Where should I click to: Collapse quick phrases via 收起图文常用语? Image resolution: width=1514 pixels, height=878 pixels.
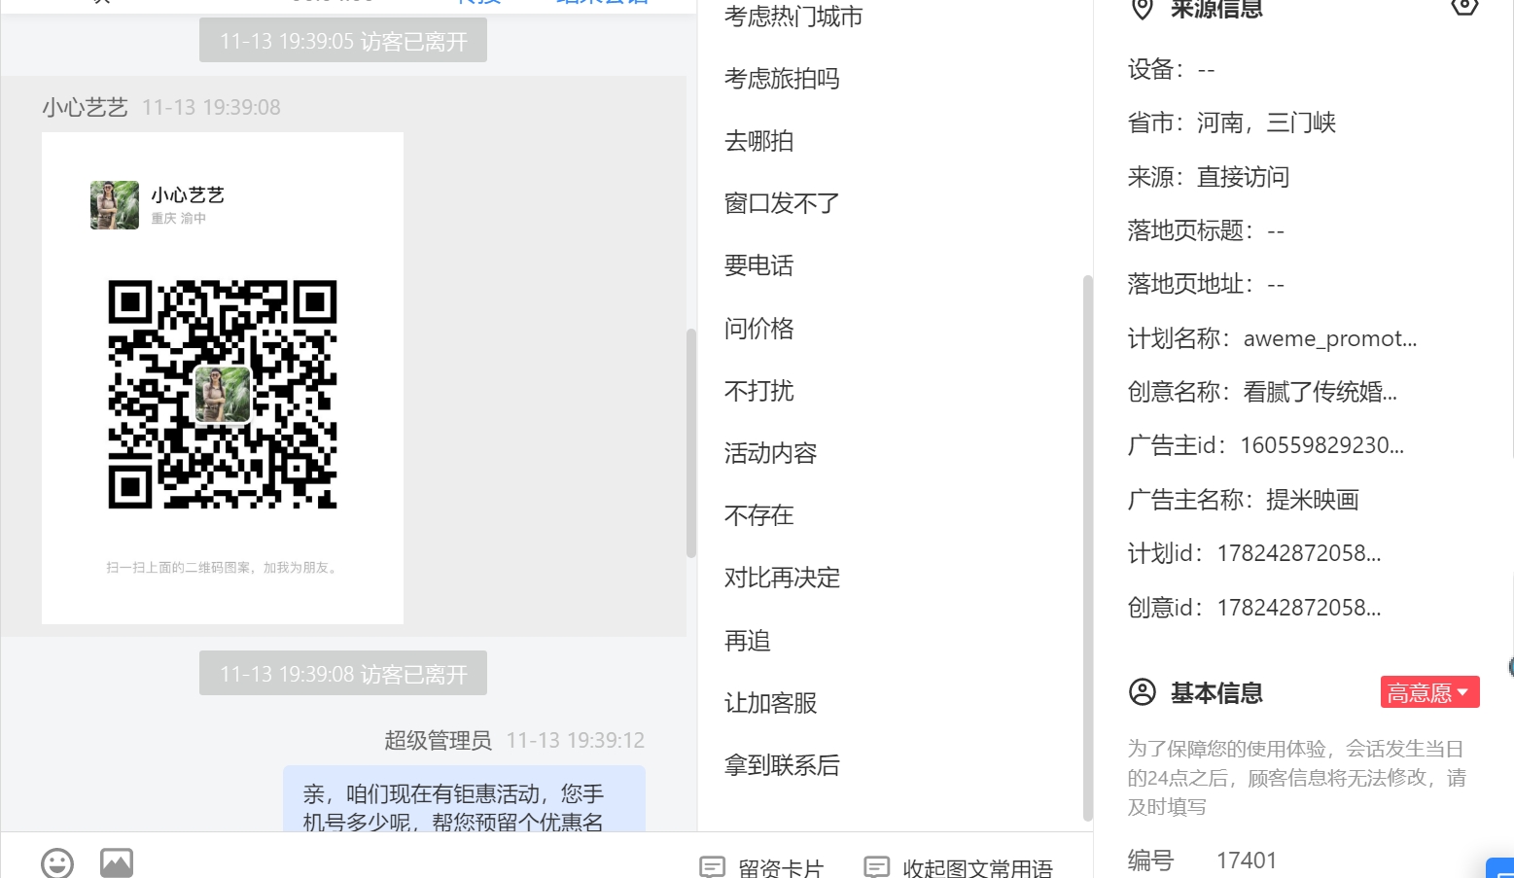pos(958,867)
